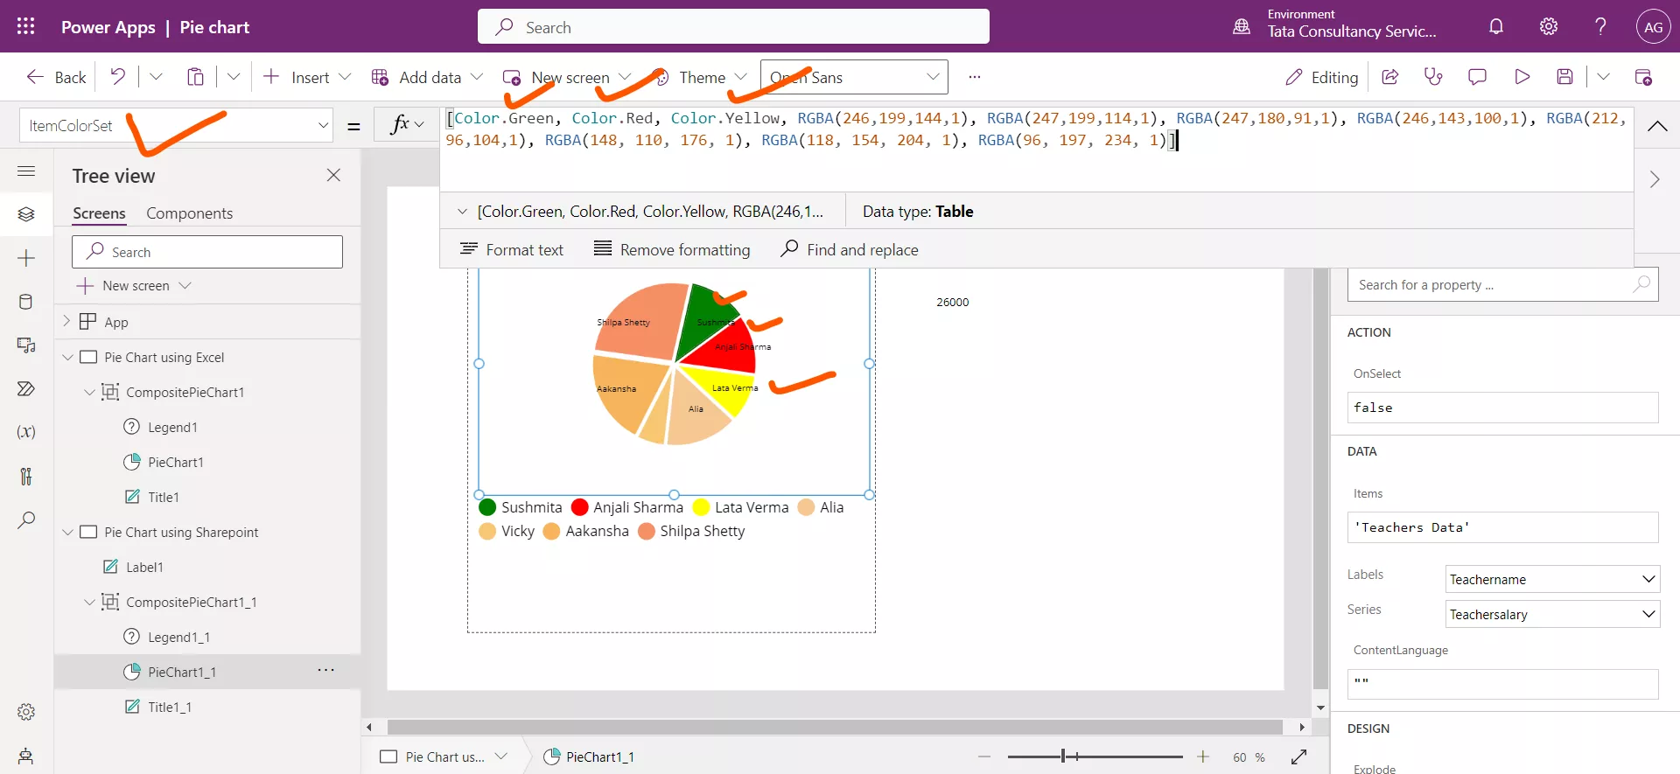Image resolution: width=1680 pixels, height=774 pixels.
Task: Open the Theme menu
Action: click(700, 77)
